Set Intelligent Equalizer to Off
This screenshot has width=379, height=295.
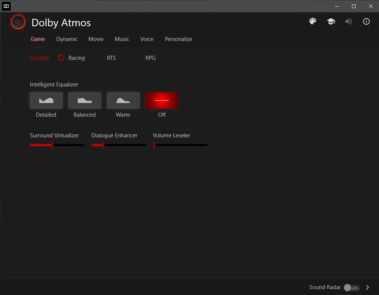162,100
